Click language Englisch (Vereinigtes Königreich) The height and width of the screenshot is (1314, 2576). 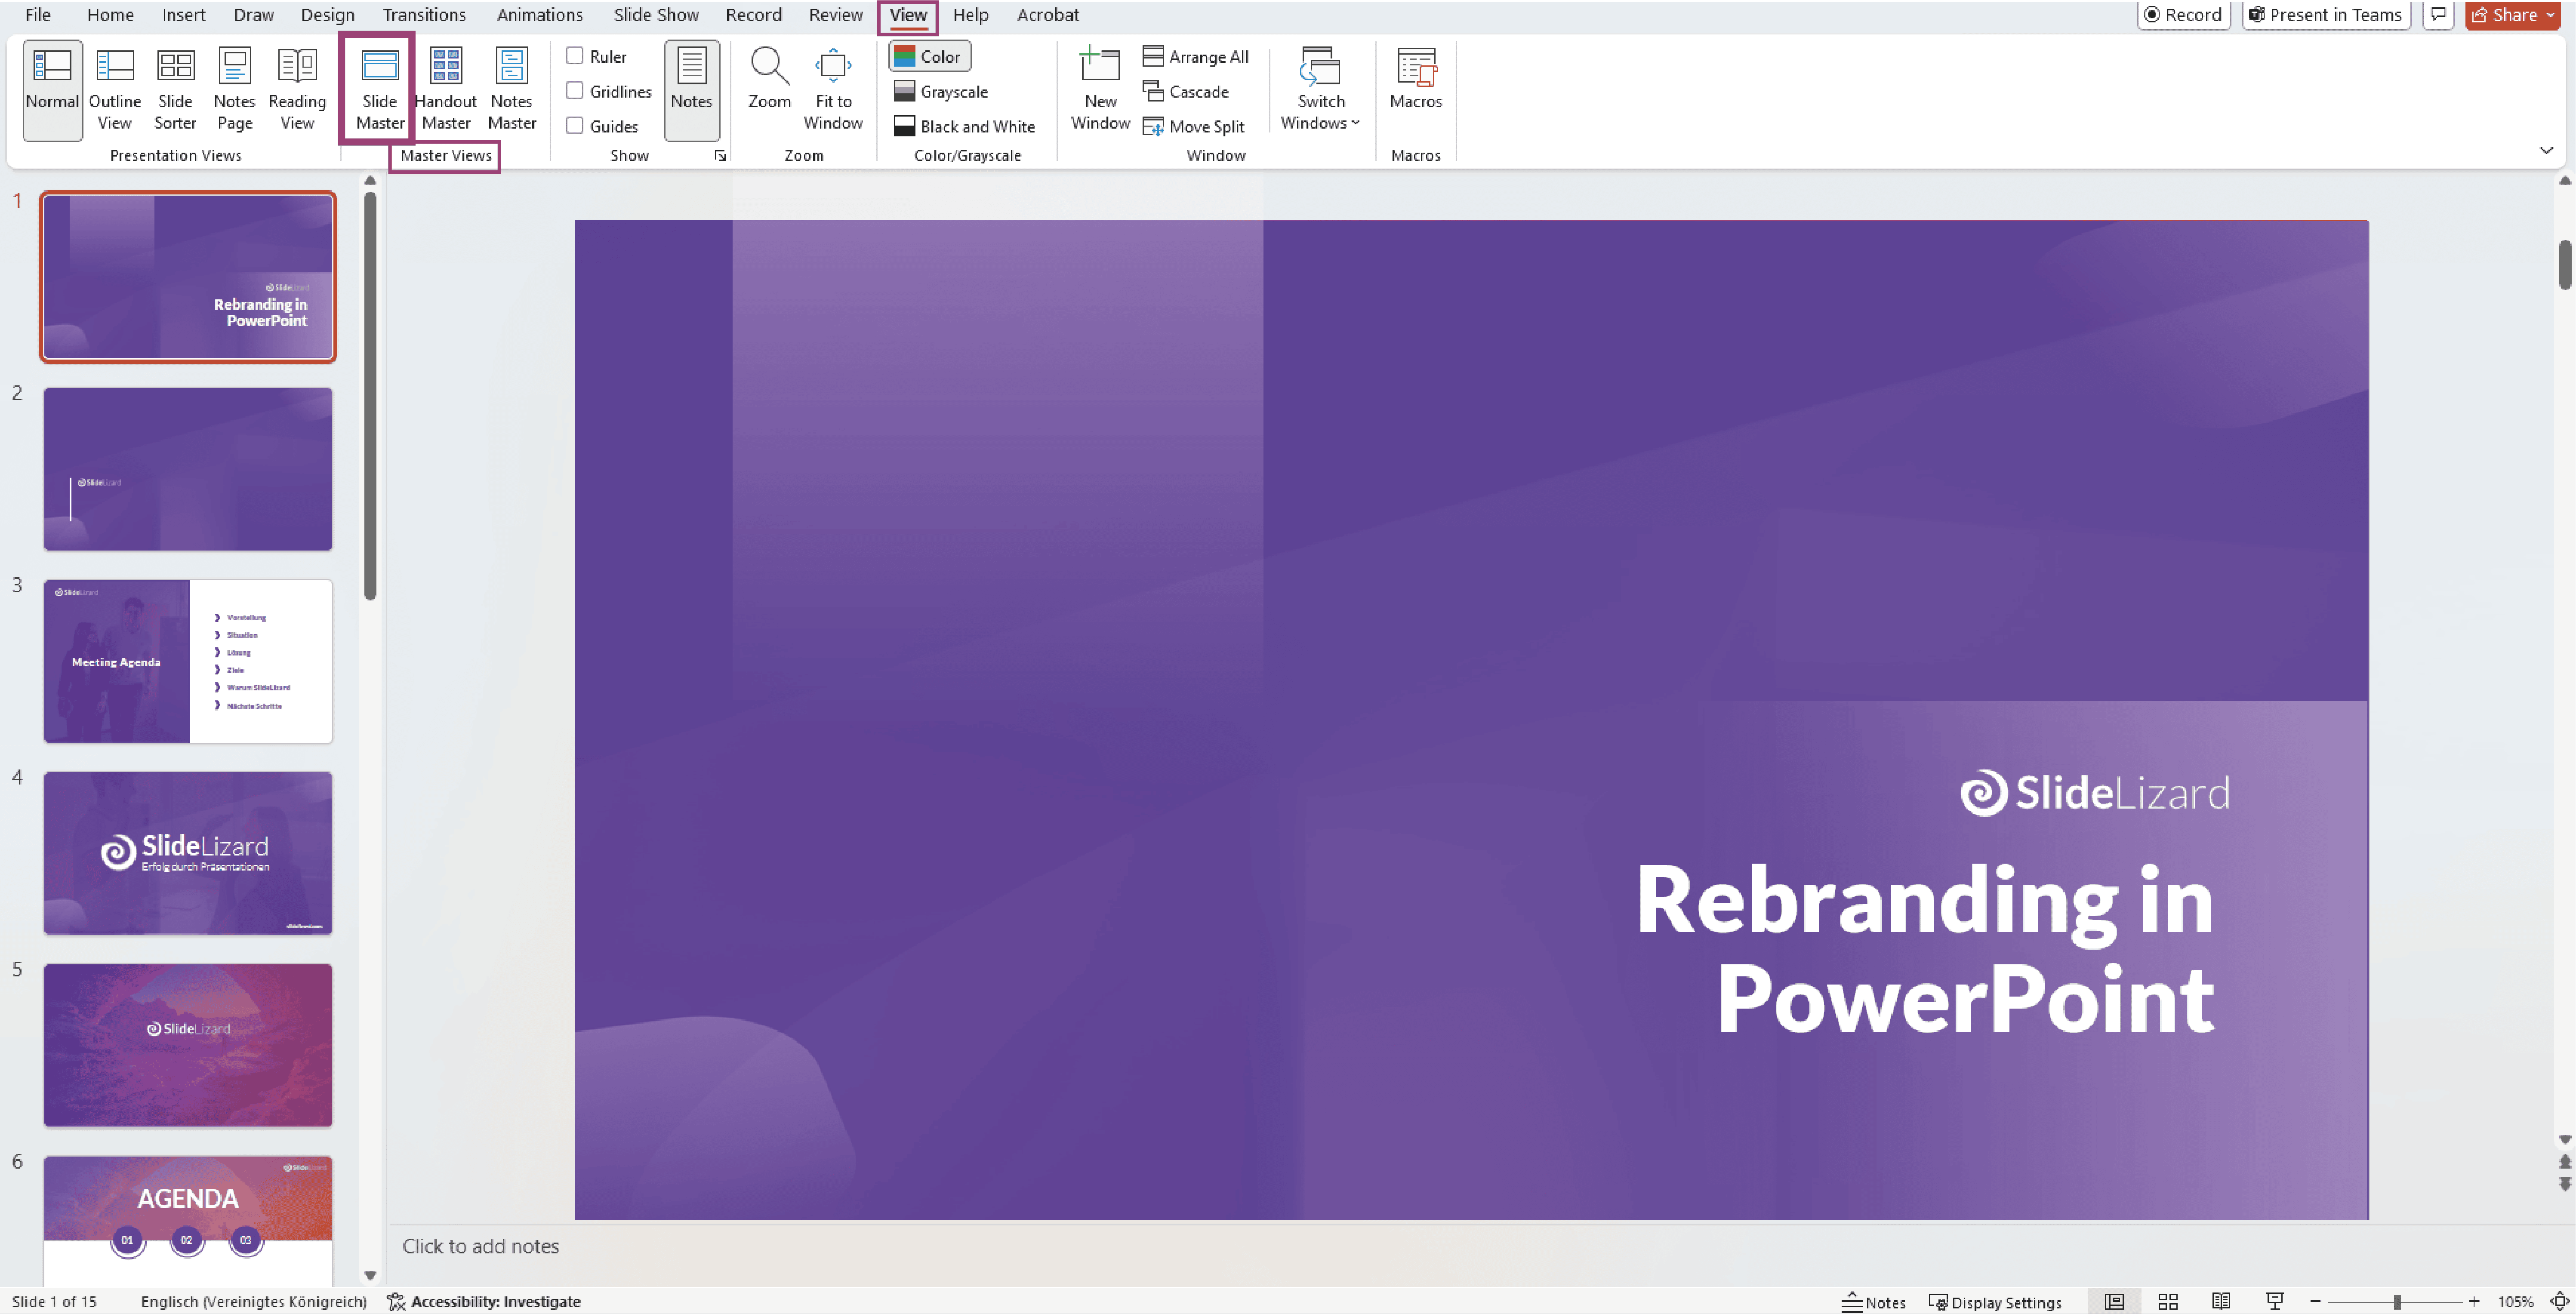253,1302
